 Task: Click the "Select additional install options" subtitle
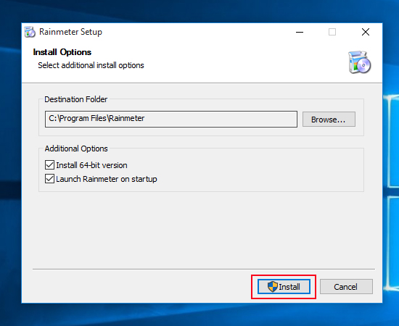click(91, 65)
